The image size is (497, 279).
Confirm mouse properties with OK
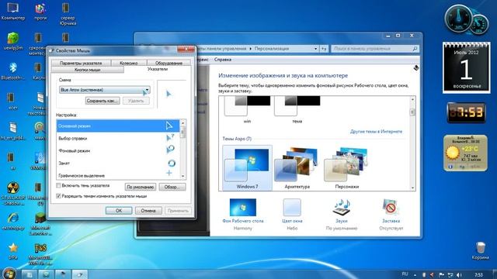119,211
